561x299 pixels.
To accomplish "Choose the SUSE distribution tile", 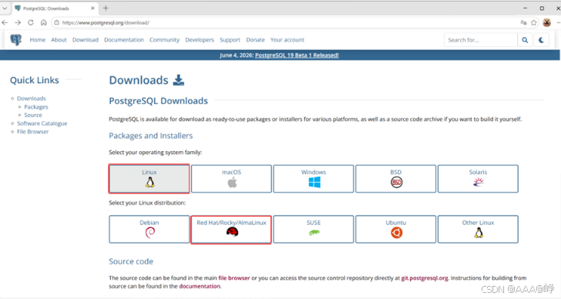I will pos(314,229).
